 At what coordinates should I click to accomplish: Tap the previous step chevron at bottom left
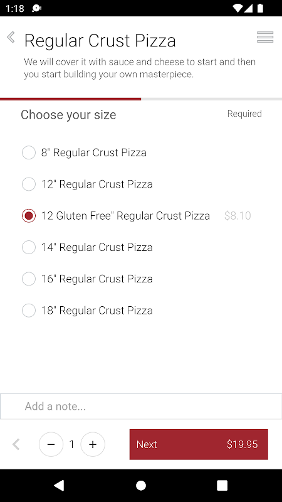[16, 444]
